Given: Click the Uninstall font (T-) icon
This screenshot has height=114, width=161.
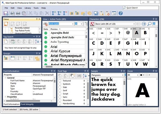Looking at the screenshot, I should [65, 13].
